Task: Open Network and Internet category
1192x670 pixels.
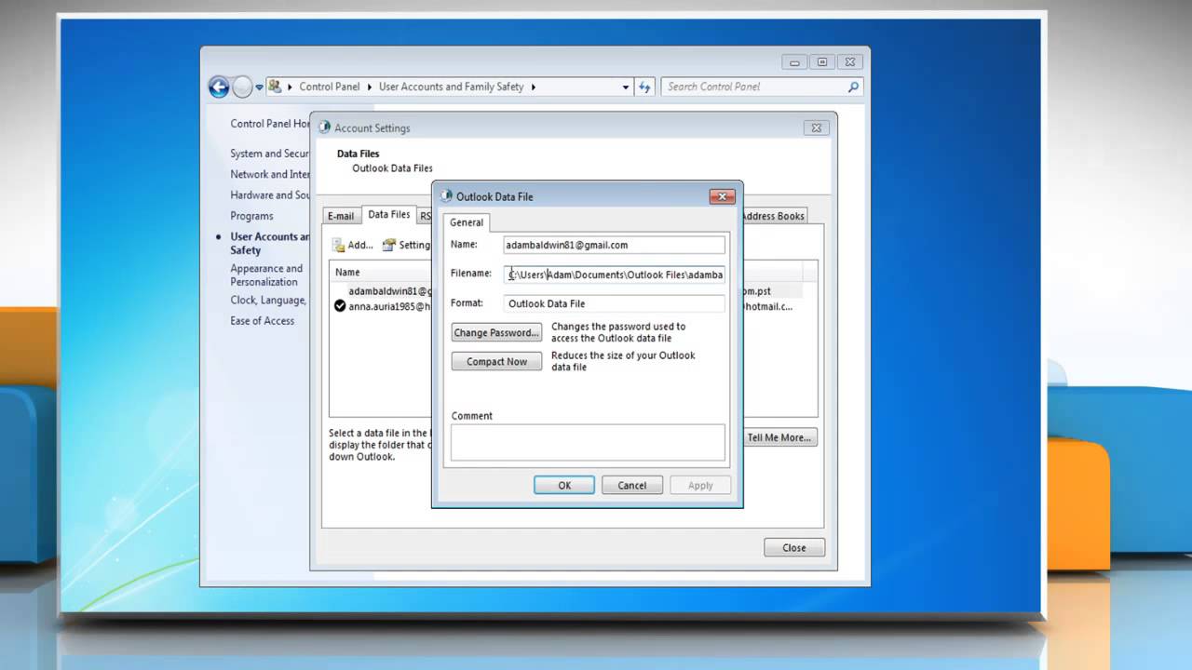Action: 270,174
